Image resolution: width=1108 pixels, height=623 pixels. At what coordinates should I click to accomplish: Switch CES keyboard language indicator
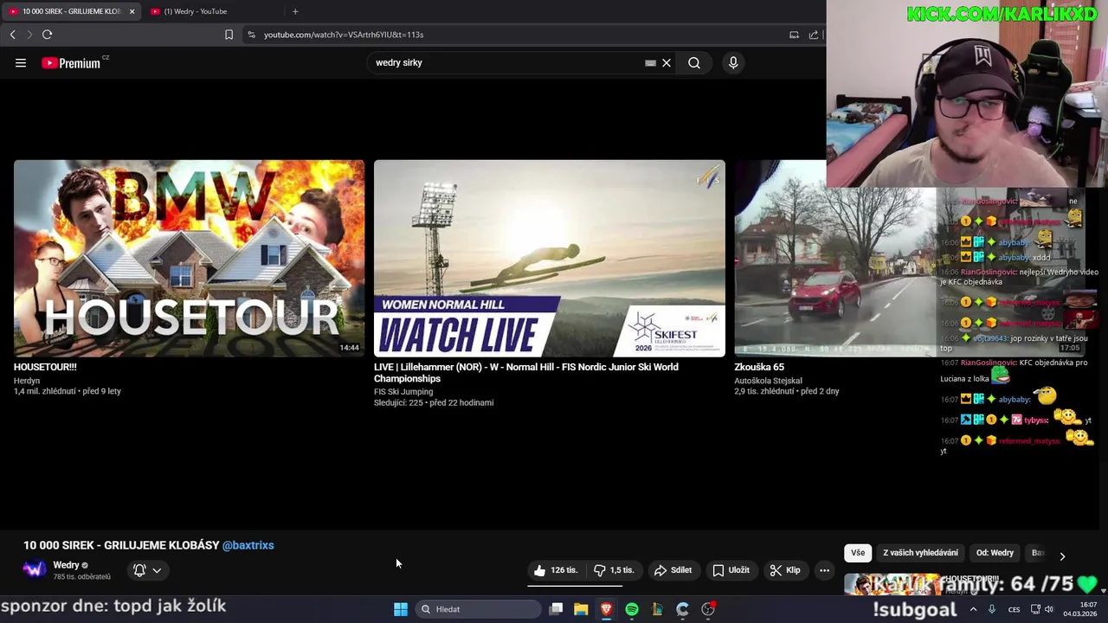tap(1014, 609)
